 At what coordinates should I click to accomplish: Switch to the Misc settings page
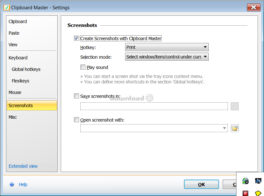(x=13, y=117)
